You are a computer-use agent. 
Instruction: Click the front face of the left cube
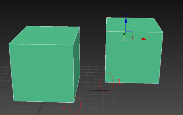point(42,73)
